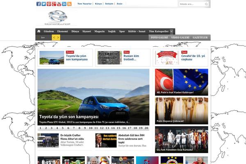Click the next arrow in yellow ticker box

pos(58,37)
